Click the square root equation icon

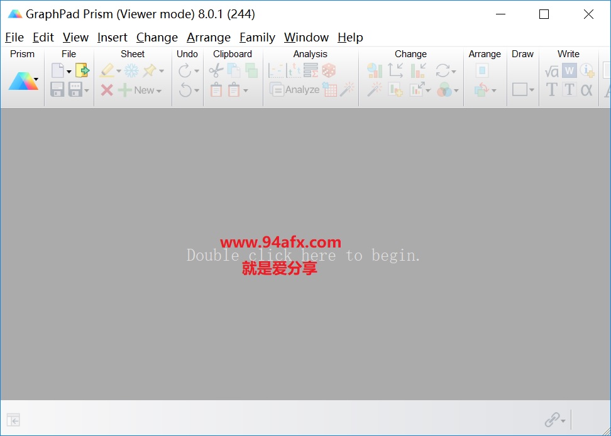pyautogui.click(x=551, y=71)
